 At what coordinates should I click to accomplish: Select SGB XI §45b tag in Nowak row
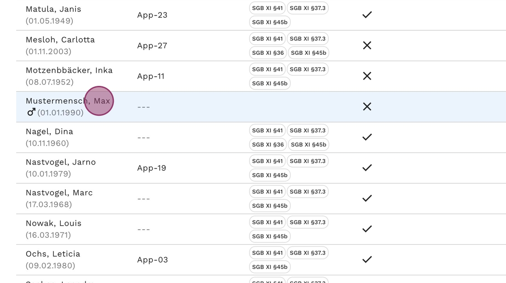(269, 236)
